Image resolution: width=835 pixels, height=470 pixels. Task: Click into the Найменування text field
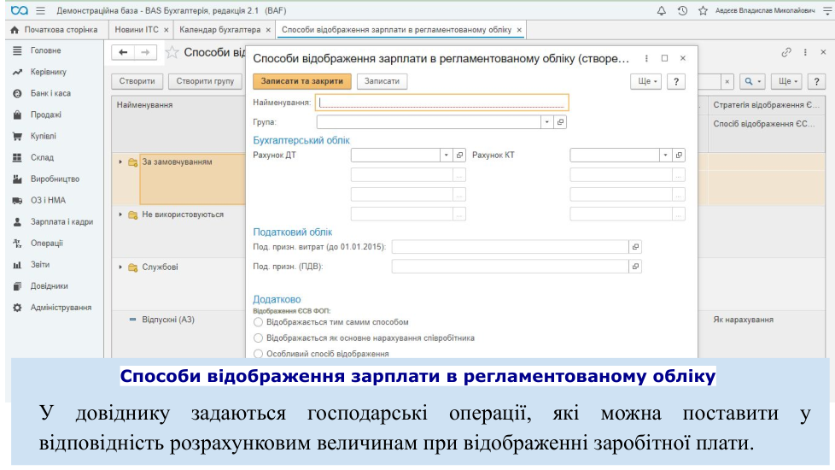click(x=442, y=103)
